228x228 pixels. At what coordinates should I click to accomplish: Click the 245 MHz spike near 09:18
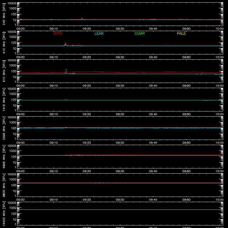82,18
